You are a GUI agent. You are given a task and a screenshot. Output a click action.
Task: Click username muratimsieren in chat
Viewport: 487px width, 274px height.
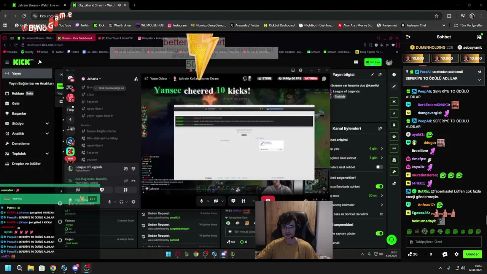[x=425, y=175]
